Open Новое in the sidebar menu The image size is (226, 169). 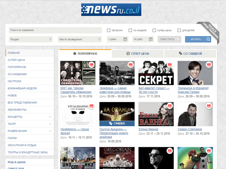30,95
